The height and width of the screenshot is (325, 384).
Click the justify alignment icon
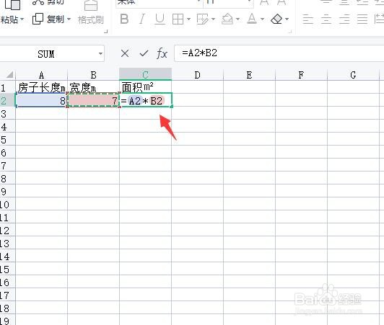tap(362, 19)
